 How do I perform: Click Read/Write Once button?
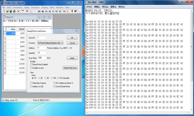pyautogui.click(x=70, y=68)
